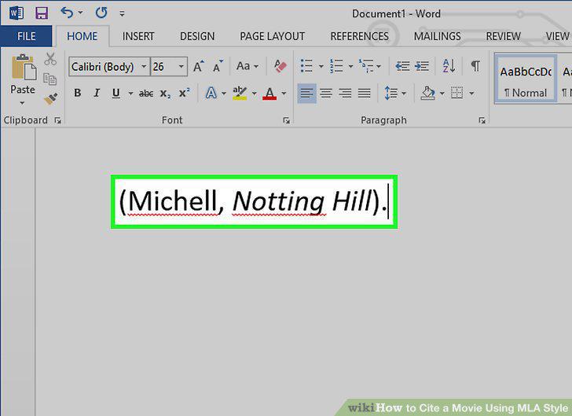Open borders dropdown arrow
The image size is (572, 416).
471,94
